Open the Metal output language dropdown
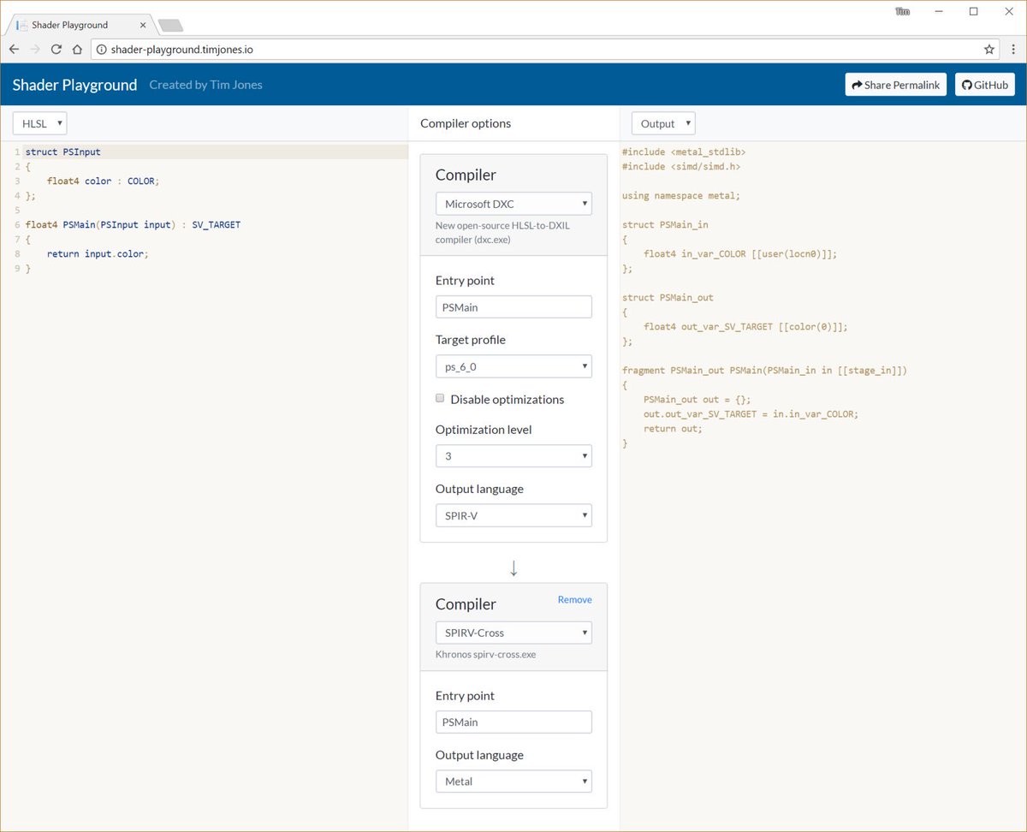Screen dimensions: 1027x832 pyautogui.click(x=513, y=781)
